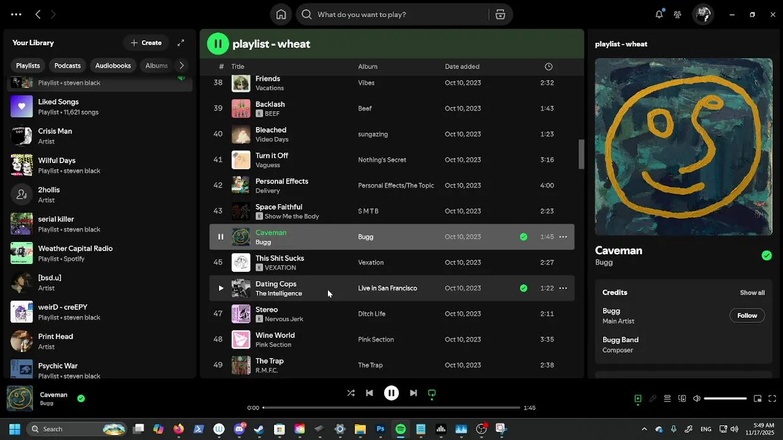Click the Bugg artist name under Caveman in right panel
Screen dimensions: 783x440
click(x=604, y=263)
